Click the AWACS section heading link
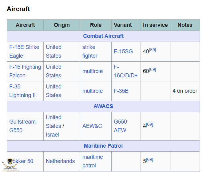 (103, 106)
